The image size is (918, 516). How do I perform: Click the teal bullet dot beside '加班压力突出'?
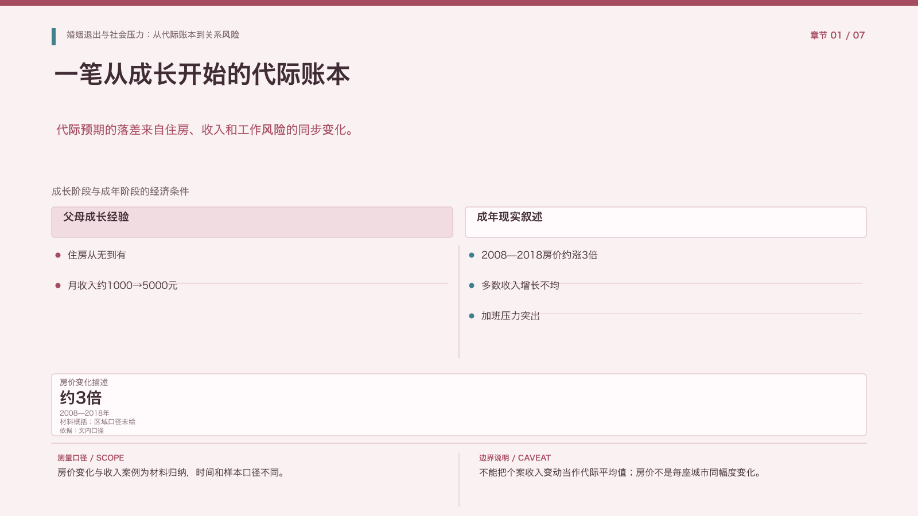pos(472,316)
